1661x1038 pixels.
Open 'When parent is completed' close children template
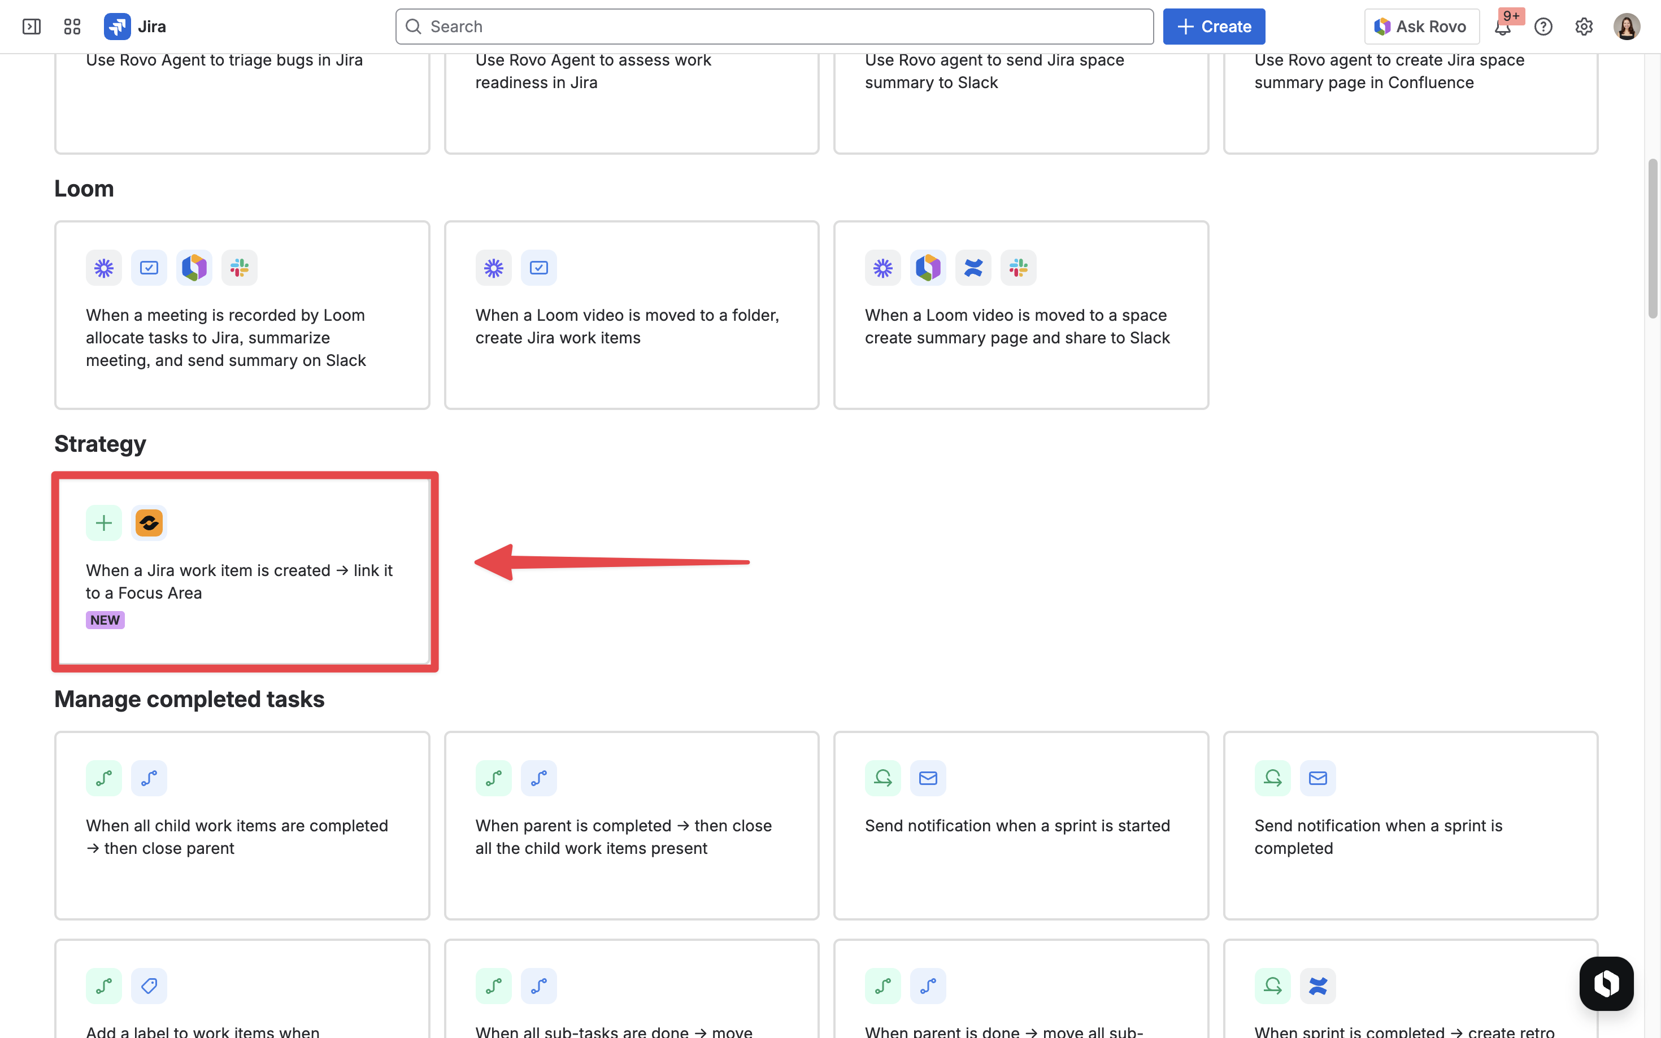coord(631,826)
